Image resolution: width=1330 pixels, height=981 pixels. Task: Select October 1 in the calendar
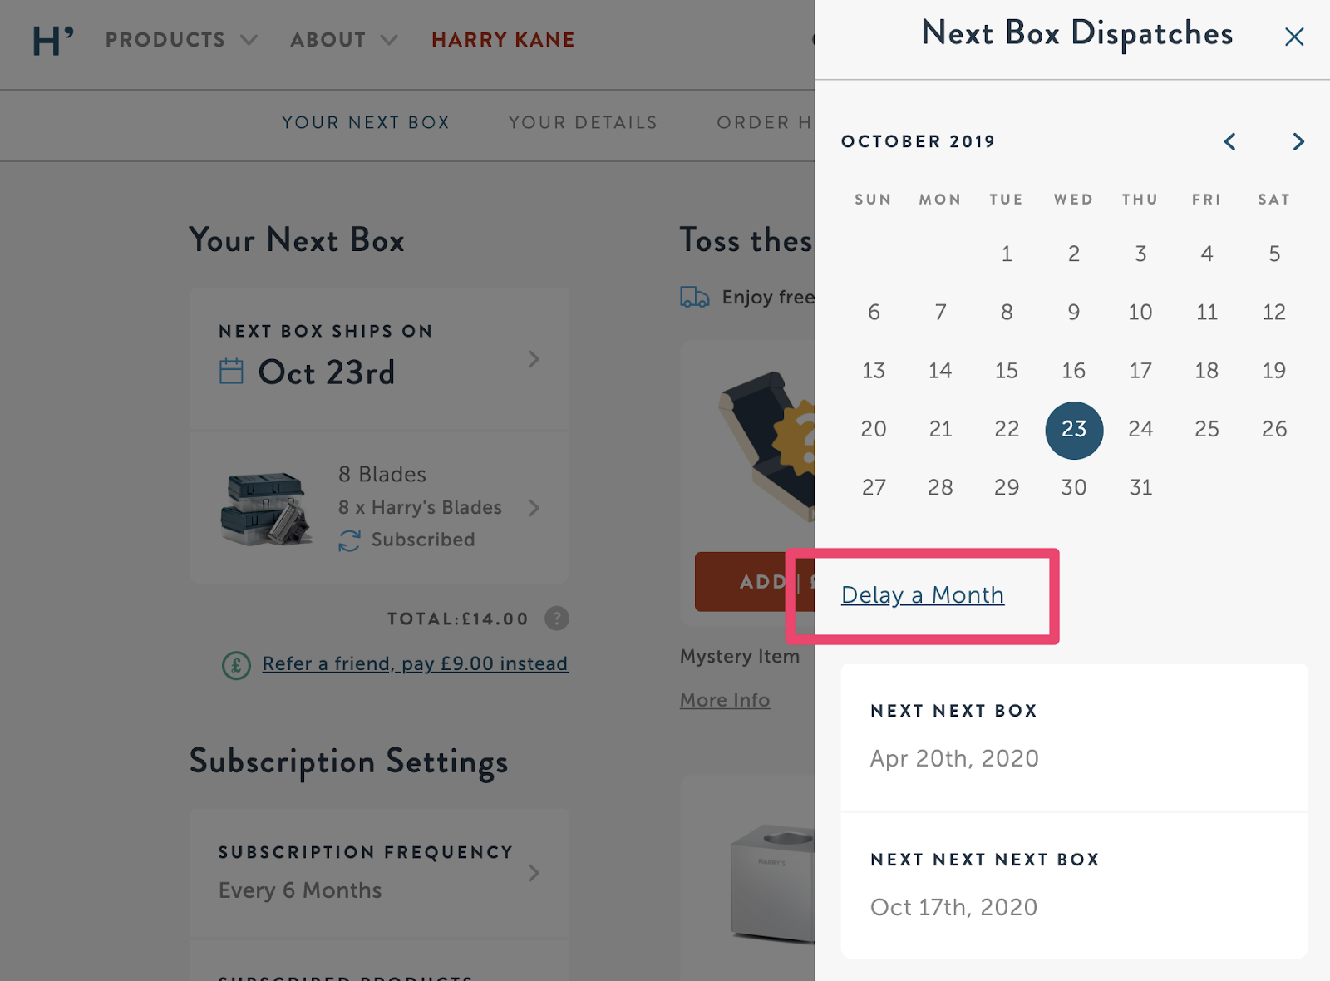[x=1007, y=254]
